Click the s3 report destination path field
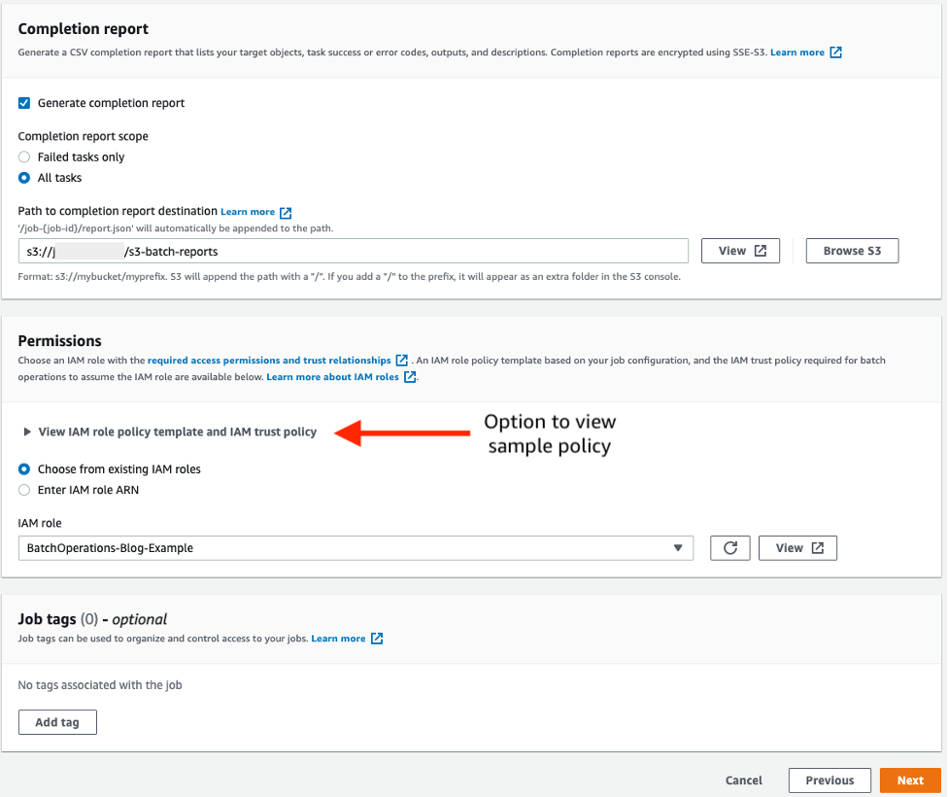The image size is (949, 797). [356, 250]
